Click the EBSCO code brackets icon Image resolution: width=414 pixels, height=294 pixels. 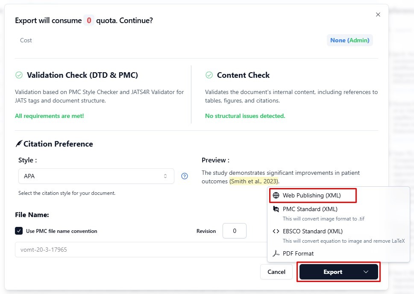click(276, 232)
